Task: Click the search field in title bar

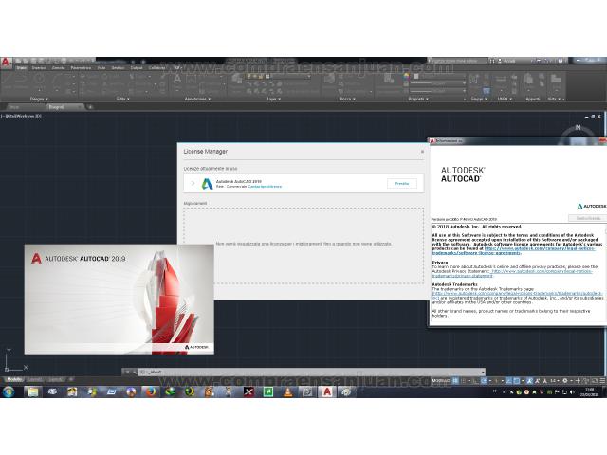Action: tap(460, 61)
